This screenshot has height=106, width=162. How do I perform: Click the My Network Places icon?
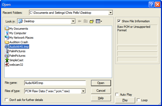pos(7,37)
